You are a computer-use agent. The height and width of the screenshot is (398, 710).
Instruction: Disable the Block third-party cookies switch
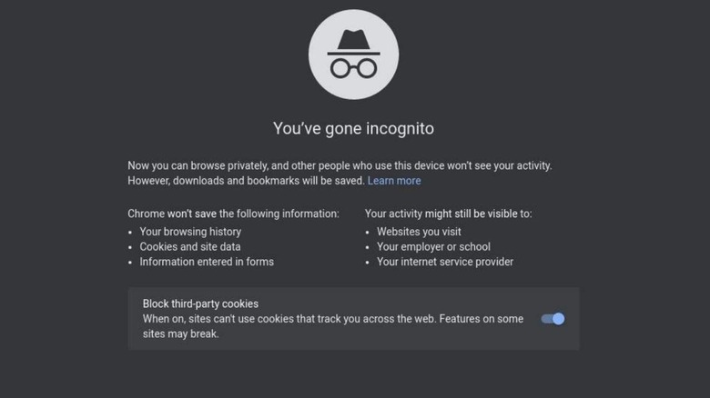pyautogui.click(x=553, y=319)
